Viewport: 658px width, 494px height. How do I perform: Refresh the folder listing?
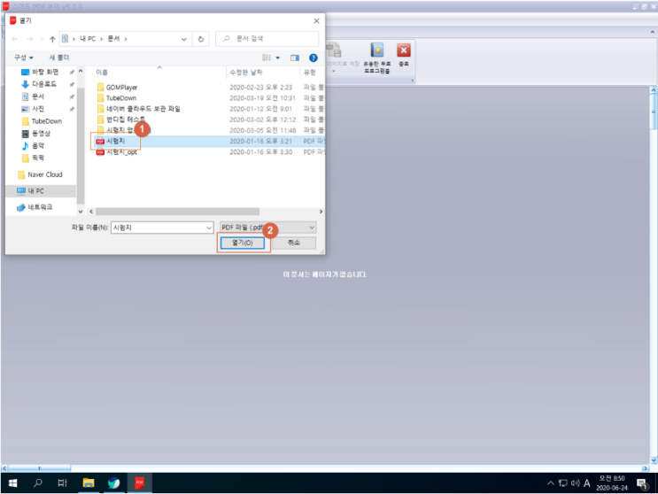[x=201, y=39]
